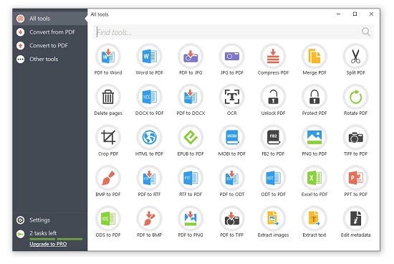This screenshot has height=264, width=394.
Task: Click the 2 tasks left indicator
Action: pyautogui.click(x=43, y=233)
